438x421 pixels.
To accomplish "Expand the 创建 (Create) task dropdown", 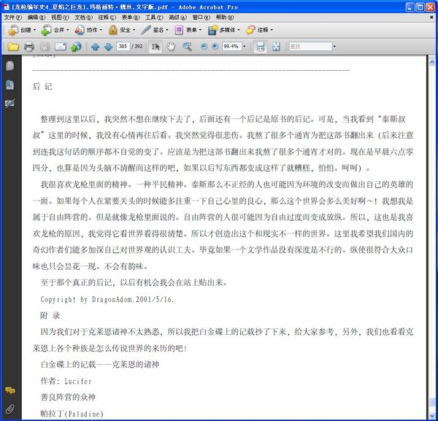I will (x=34, y=30).
